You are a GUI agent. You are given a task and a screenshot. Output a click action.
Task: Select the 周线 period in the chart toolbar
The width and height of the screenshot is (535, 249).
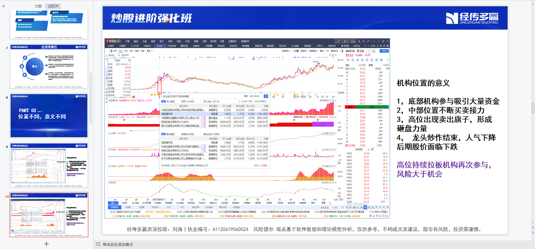(137, 51)
